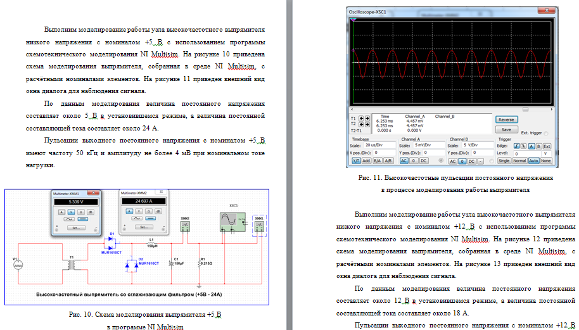Screen dimensions: 579x330
Task: Select AC waveform mode in Multimeter-XMM2
Action: pyautogui.click(x=137, y=219)
